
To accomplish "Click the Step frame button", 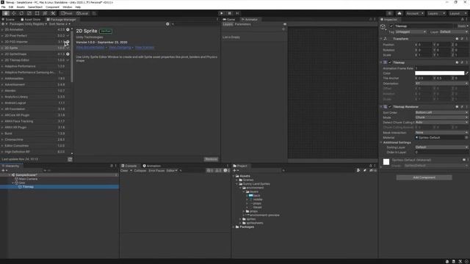I will click(x=237, y=13).
